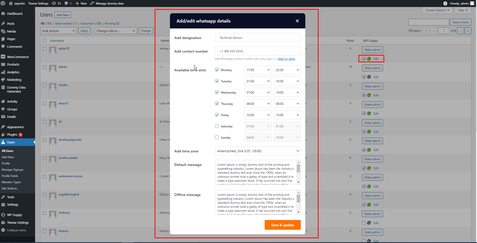The image size is (477, 243).
Task: Open Friday end time dropdown
Action: [x=287, y=115]
